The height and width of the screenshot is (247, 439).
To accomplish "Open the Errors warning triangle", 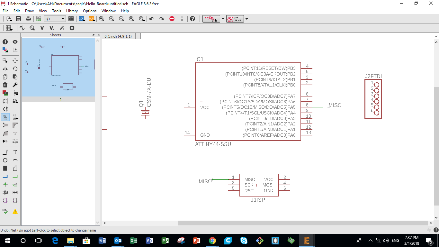I will pyautogui.click(x=15, y=211).
